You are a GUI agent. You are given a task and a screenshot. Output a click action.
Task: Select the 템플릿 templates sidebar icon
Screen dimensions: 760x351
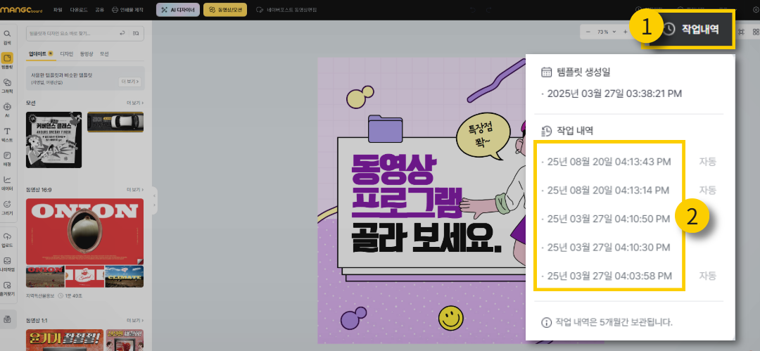click(x=7, y=60)
